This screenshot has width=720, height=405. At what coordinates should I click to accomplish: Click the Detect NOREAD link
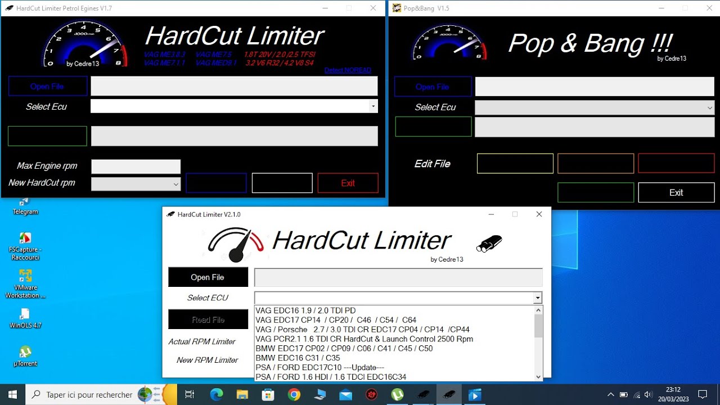tap(348, 70)
